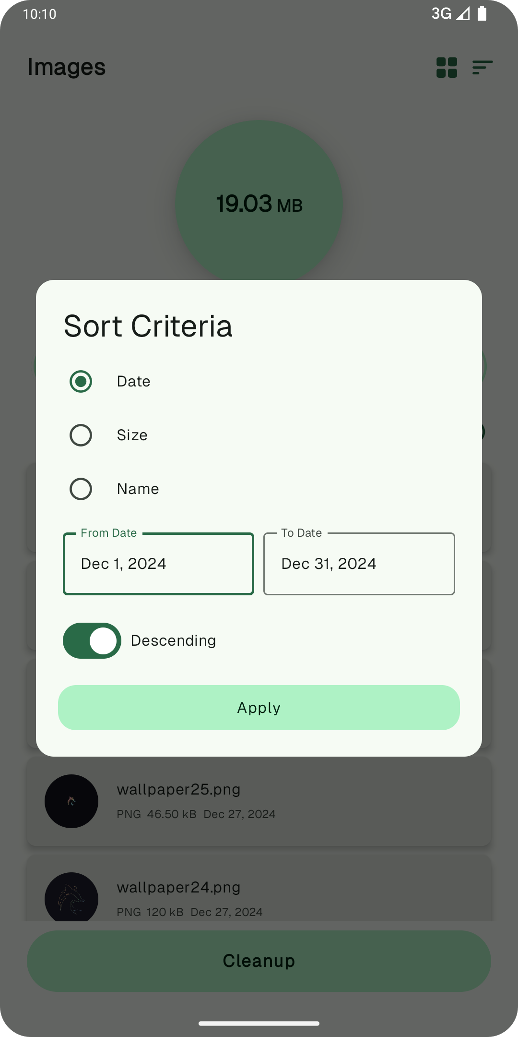Select the Date radio button
Viewport: 518px width, 1037px height.
tap(81, 382)
